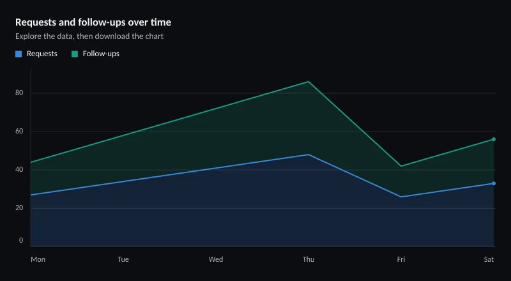Click the Requests low point at Fri

pos(401,197)
